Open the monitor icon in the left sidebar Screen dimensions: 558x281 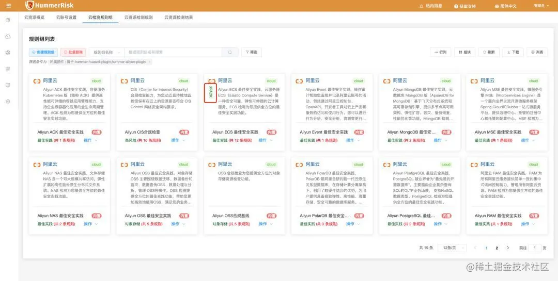click(8, 85)
